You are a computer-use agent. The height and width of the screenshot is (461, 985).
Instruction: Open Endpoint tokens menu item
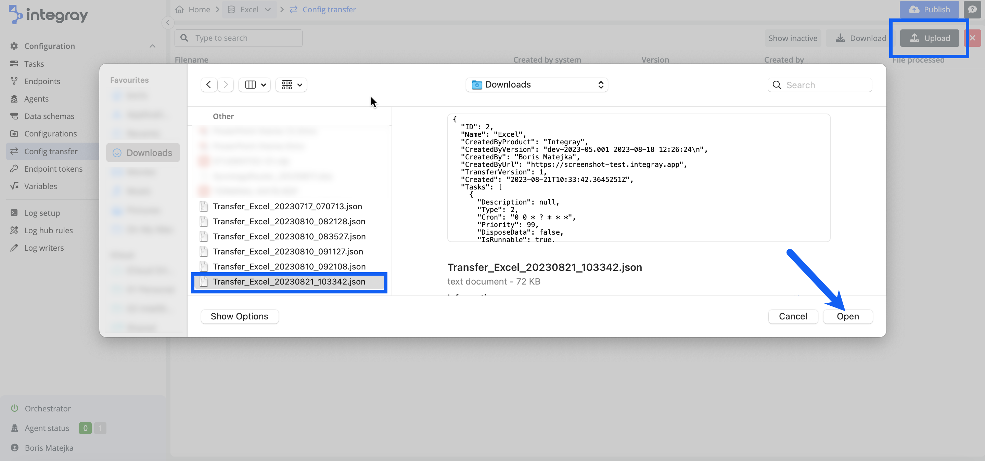(53, 169)
